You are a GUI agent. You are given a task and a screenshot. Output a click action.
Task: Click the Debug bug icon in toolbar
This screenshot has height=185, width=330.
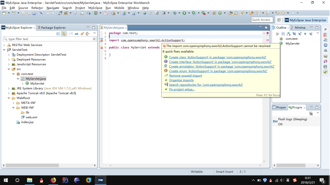pyautogui.click(x=175, y=13)
